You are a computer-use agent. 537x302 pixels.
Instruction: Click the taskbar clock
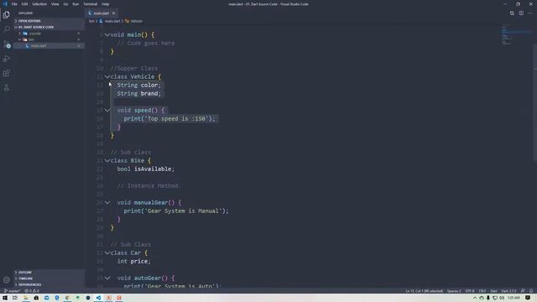(x=514, y=298)
